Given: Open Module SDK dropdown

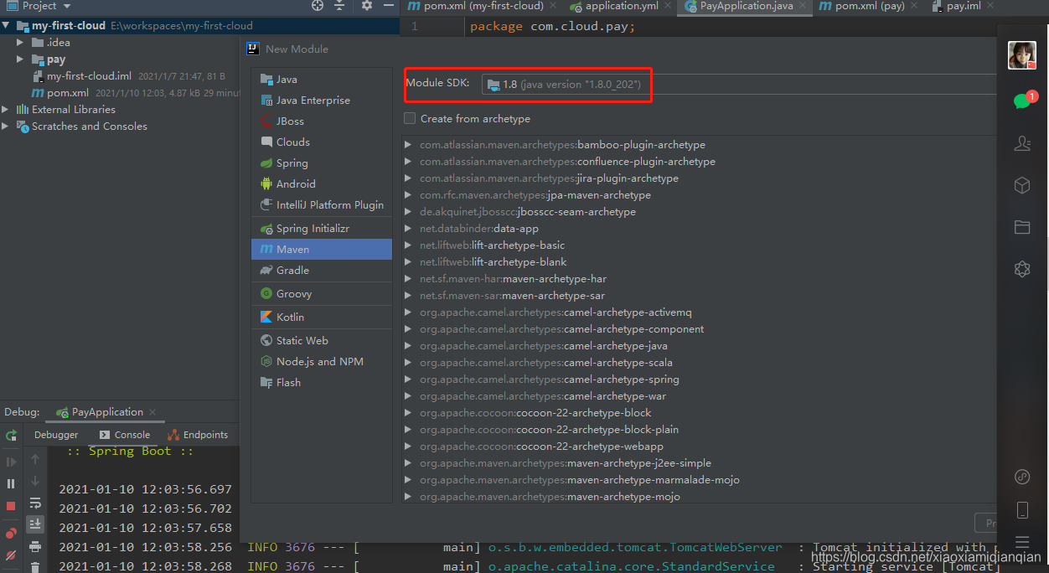Looking at the screenshot, I should (739, 85).
